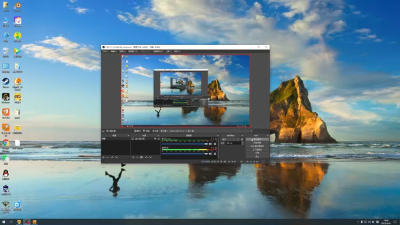400x225 pixels.
Task: Open the View menu in OBS
Action: pyautogui.click(x=122, y=51)
